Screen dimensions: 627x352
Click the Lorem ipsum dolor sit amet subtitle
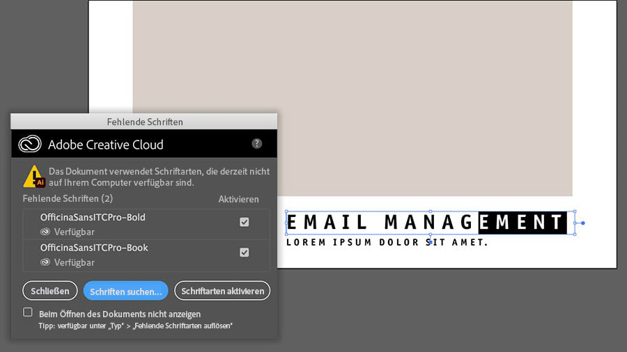[x=387, y=242]
